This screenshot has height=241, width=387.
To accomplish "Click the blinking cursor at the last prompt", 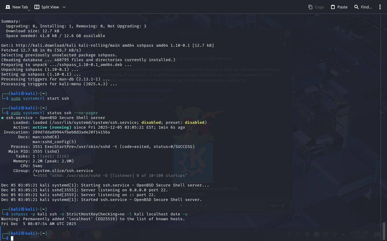I will [x=12, y=238].
